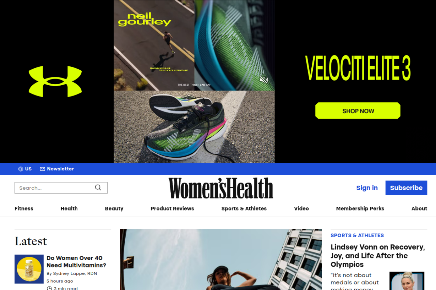Unmute the ad video speaker icon

264,80
